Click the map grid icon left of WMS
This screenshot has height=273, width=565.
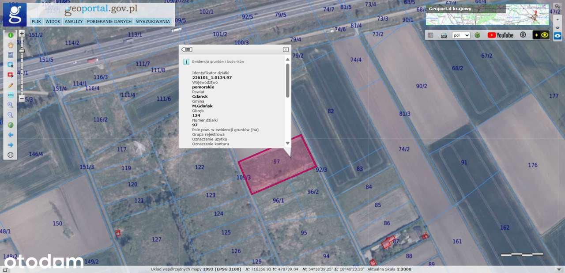pyautogui.click(x=431, y=35)
